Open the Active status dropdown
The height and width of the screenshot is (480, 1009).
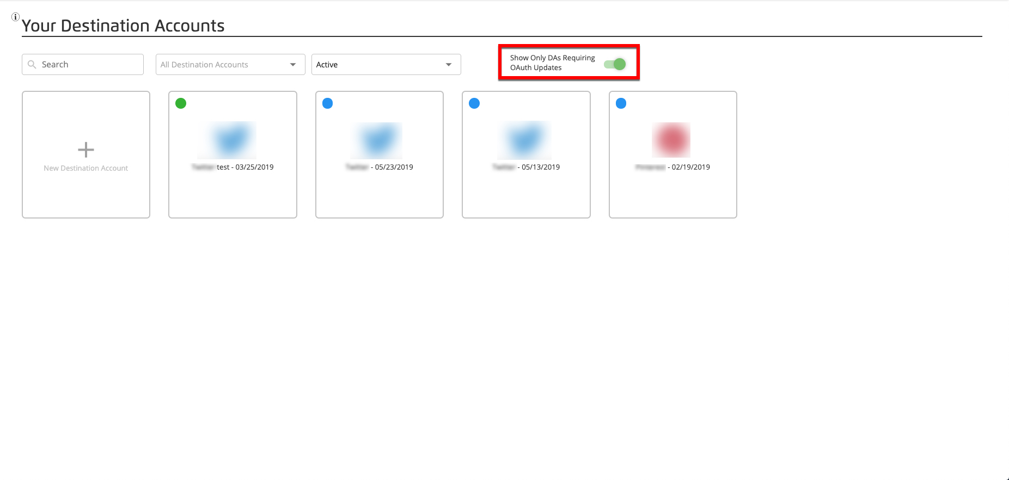386,64
